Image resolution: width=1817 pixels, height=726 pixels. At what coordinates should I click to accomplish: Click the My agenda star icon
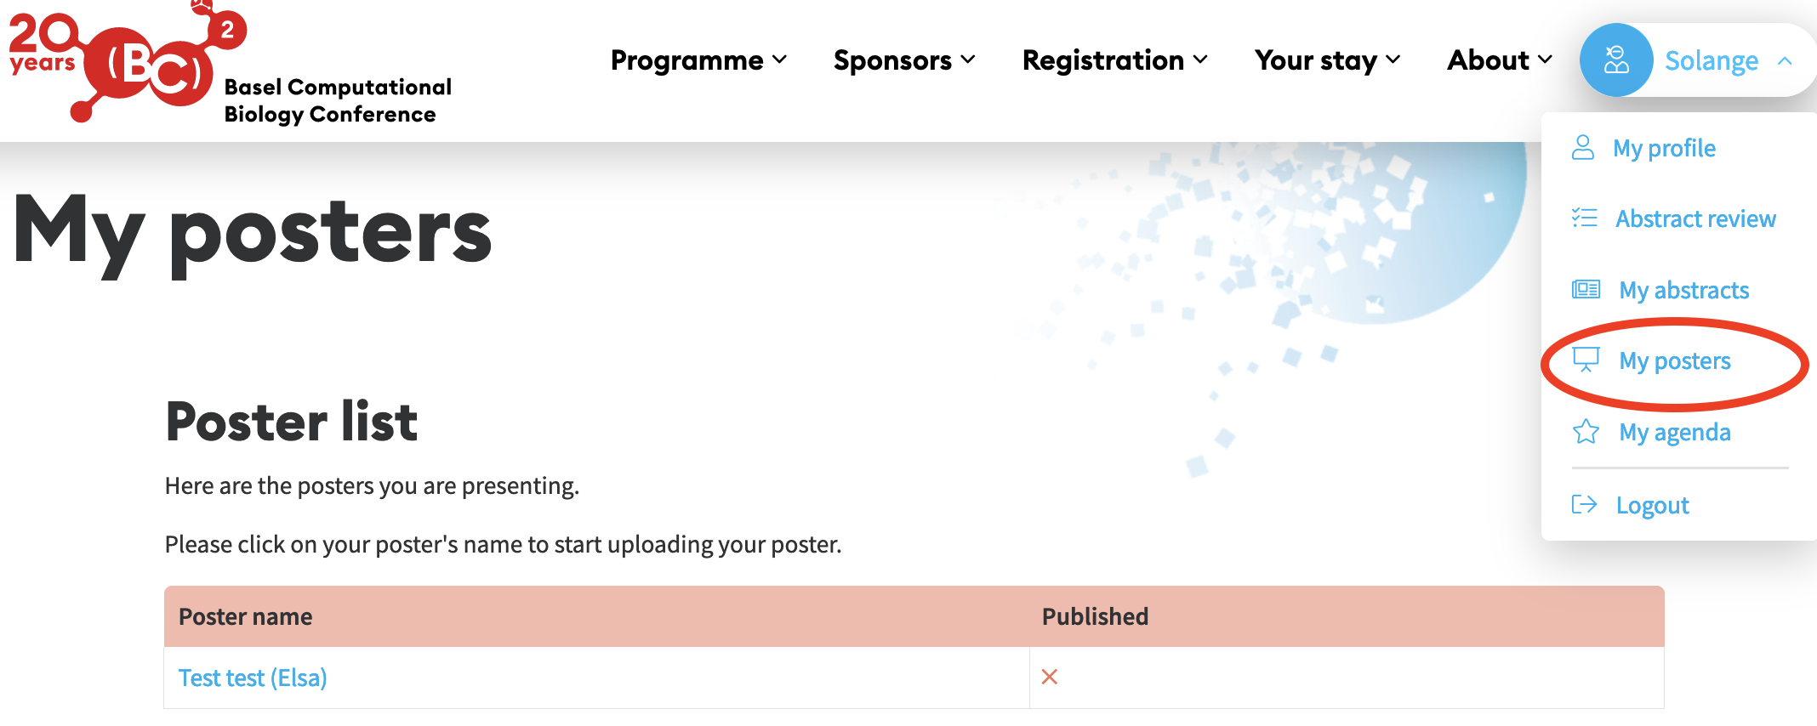(x=1586, y=432)
